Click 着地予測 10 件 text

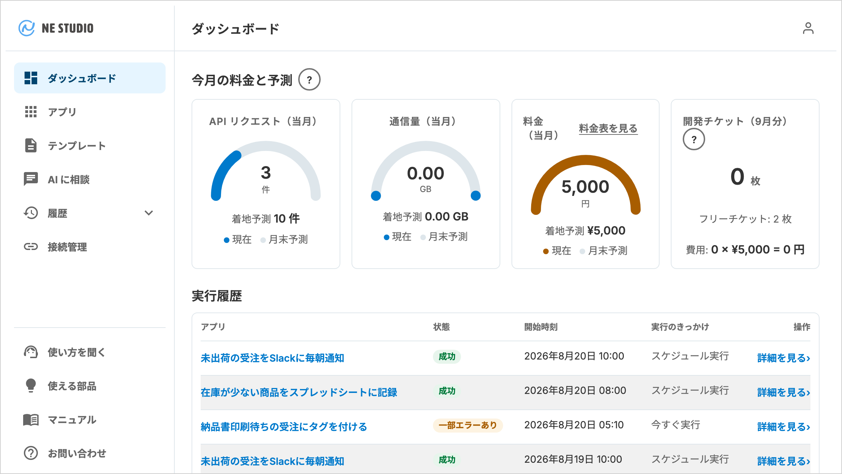(266, 218)
